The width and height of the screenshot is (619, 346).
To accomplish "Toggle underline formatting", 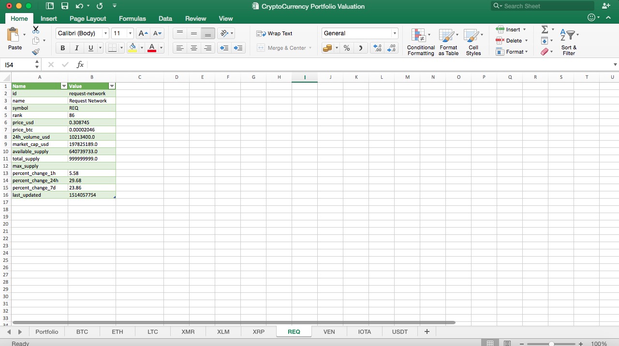I will 90,48.
